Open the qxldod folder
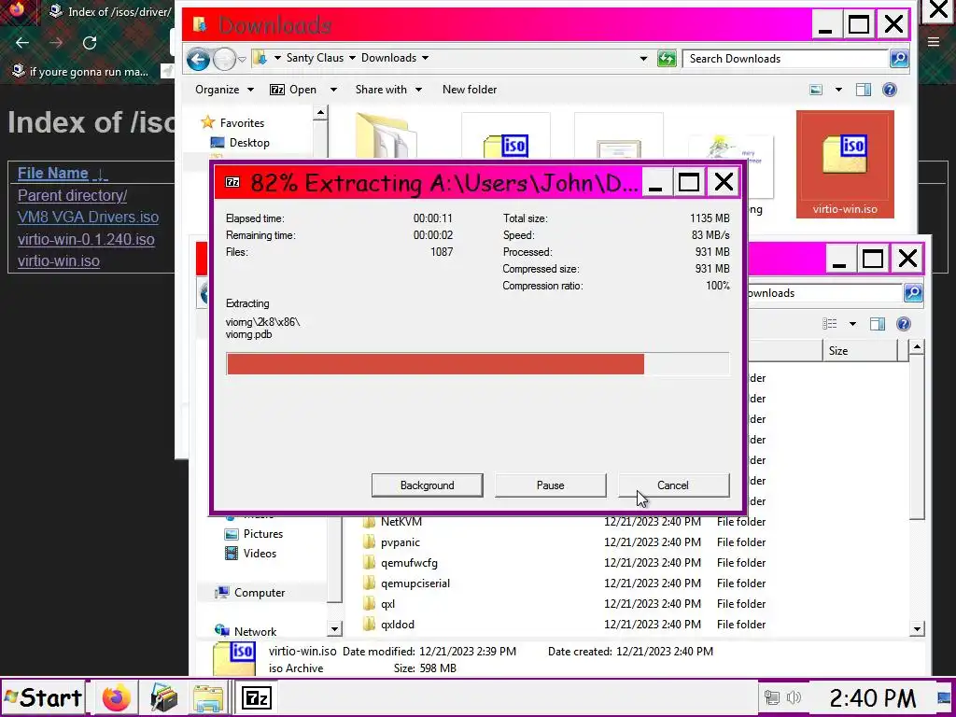This screenshot has width=956, height=717. pyautogui.click(x=398, y=625)
